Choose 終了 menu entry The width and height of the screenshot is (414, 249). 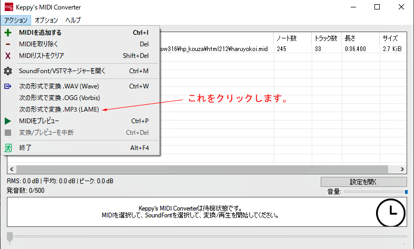81,148
